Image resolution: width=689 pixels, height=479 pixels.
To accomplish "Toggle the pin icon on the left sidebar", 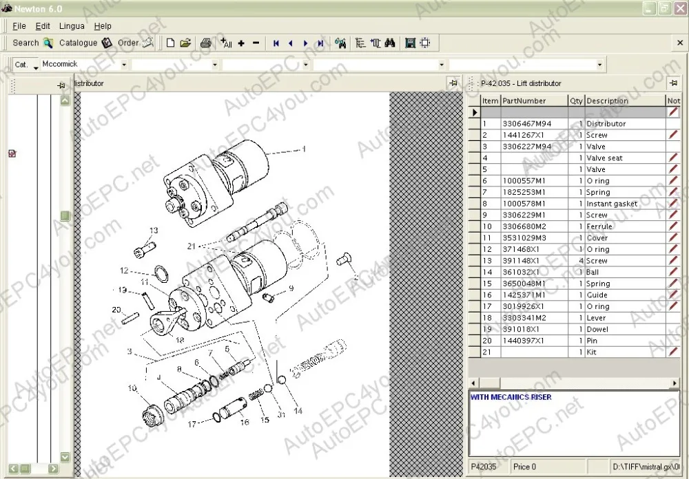I will point(61,85).
